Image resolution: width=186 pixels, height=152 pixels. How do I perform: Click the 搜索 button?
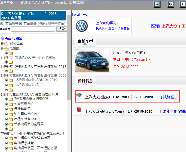(x=62, y=29)
